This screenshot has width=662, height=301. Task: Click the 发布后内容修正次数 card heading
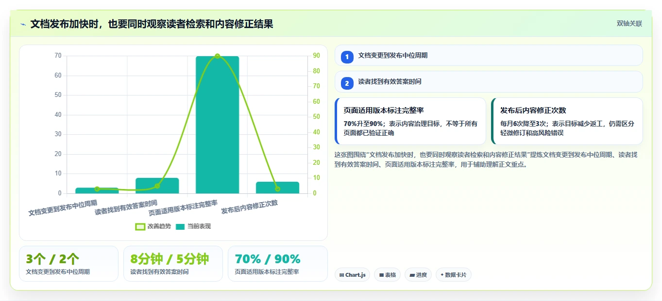point(533,111)
